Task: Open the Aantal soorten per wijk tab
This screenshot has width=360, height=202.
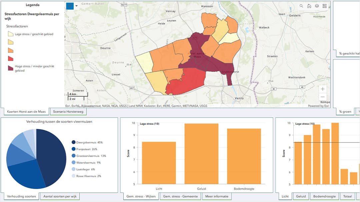Action: pos(60,196)
